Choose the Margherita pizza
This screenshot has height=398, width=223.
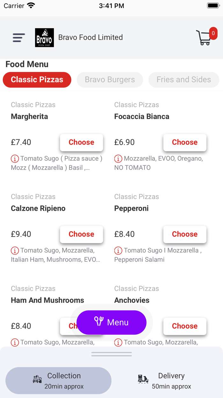click(81, 142)
